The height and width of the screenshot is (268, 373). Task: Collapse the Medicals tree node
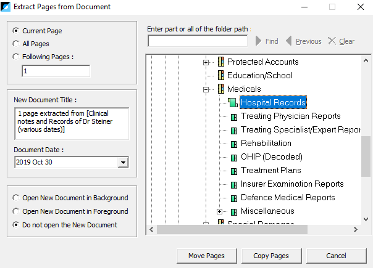tap(206, 89)
